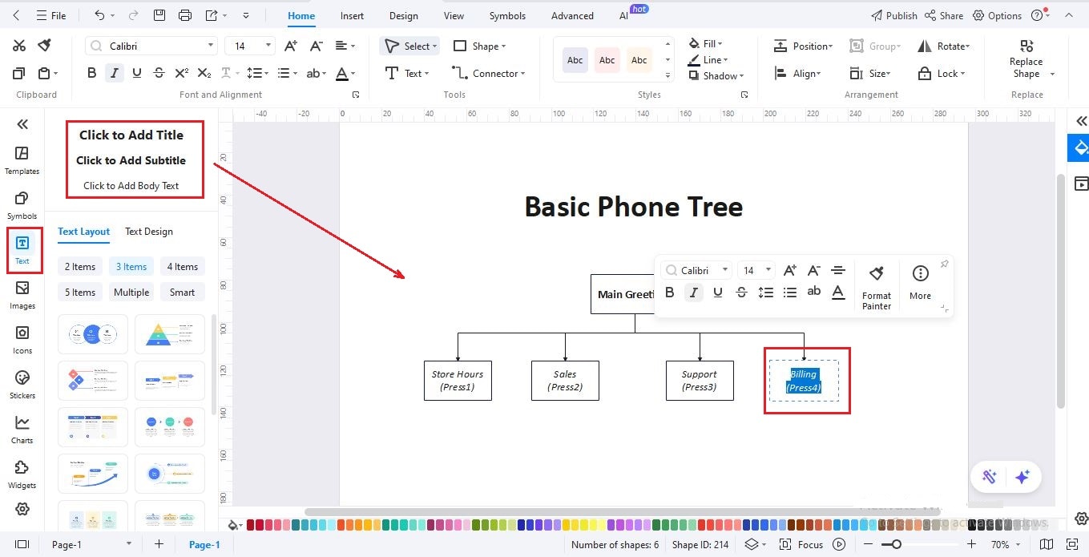
Task: Toggle Strikethrough in ribbon
Action: click(159, 73)
